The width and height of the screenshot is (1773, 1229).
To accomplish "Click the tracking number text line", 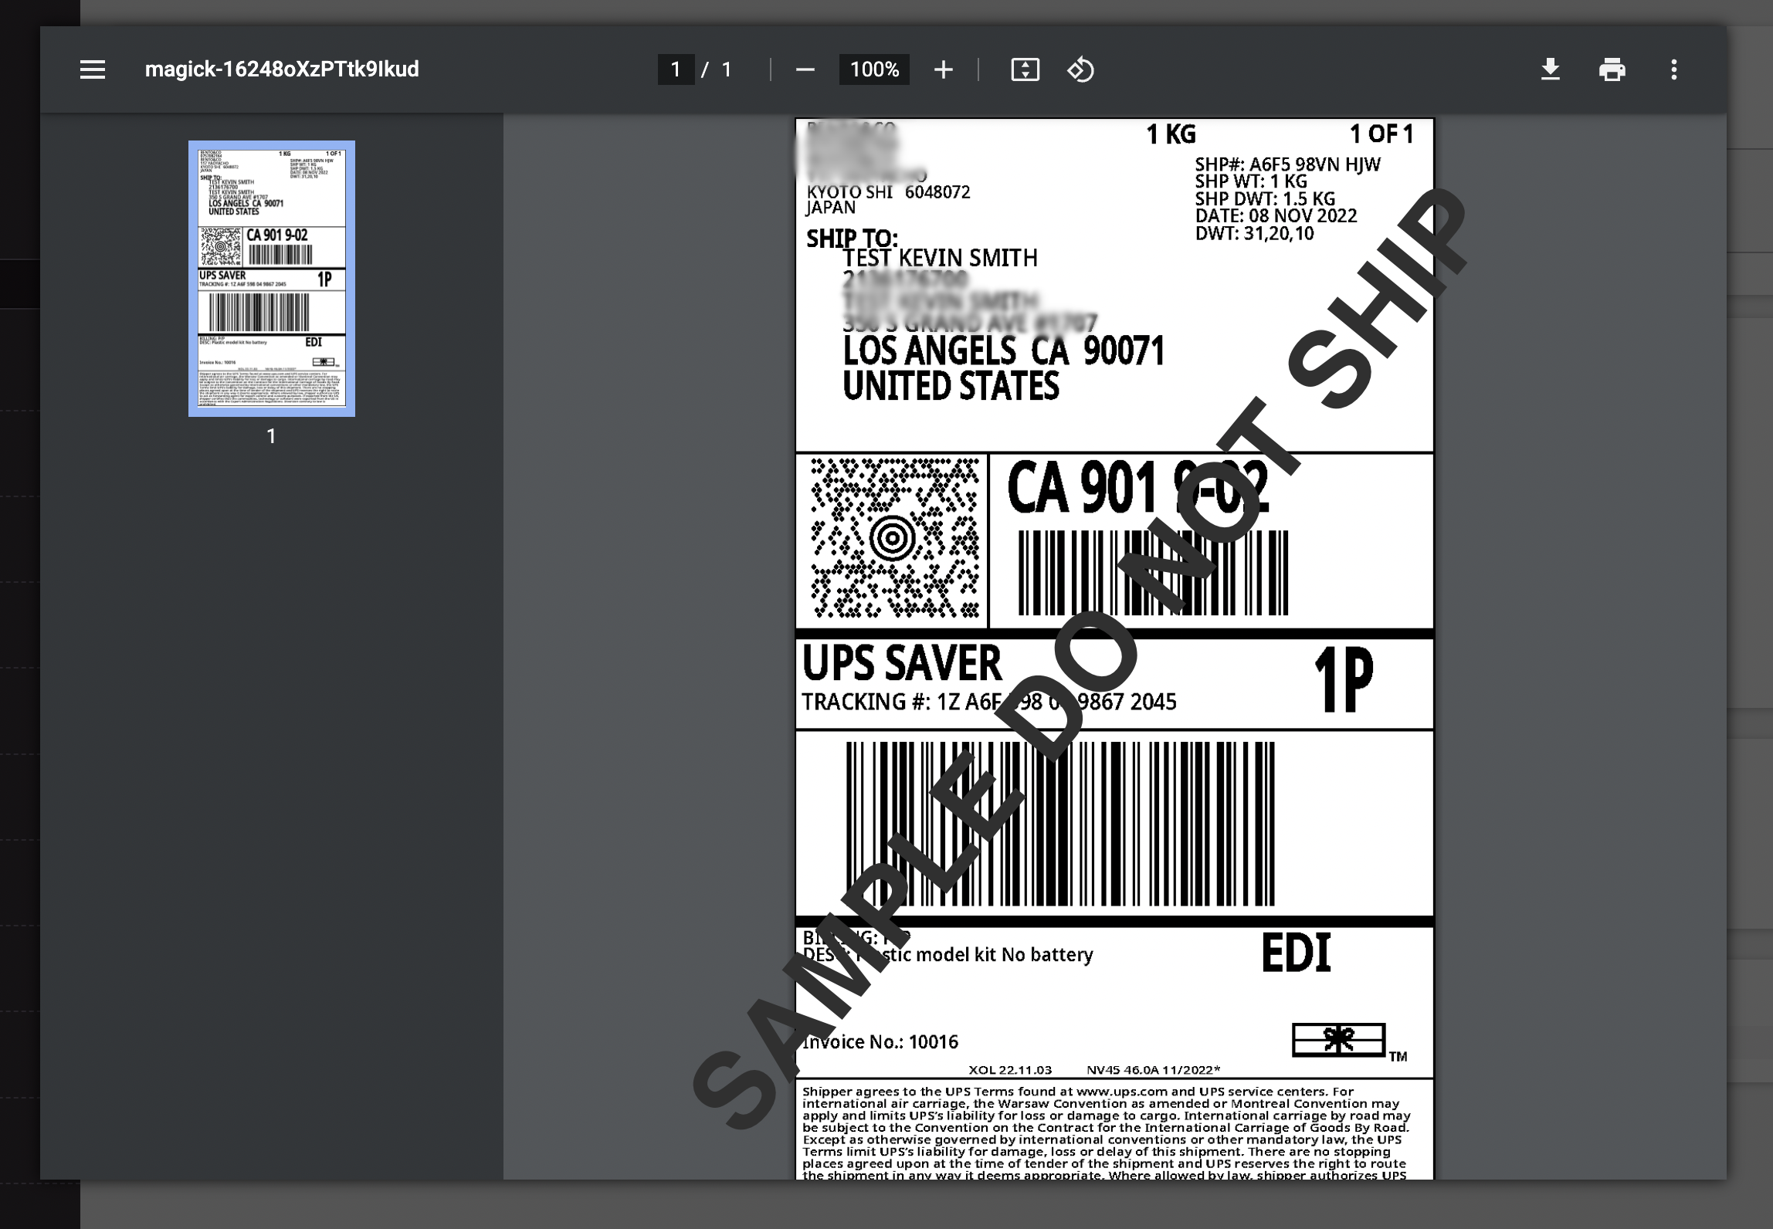I will coord(988,702).
